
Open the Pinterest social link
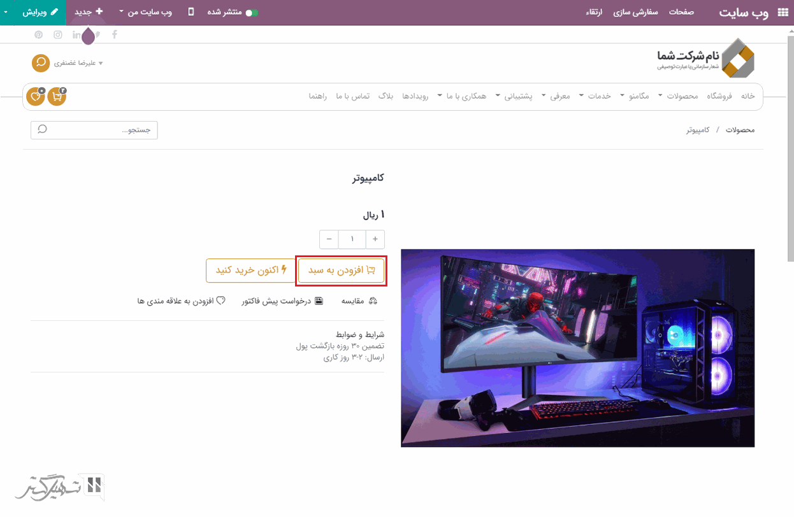pos(39,35)
